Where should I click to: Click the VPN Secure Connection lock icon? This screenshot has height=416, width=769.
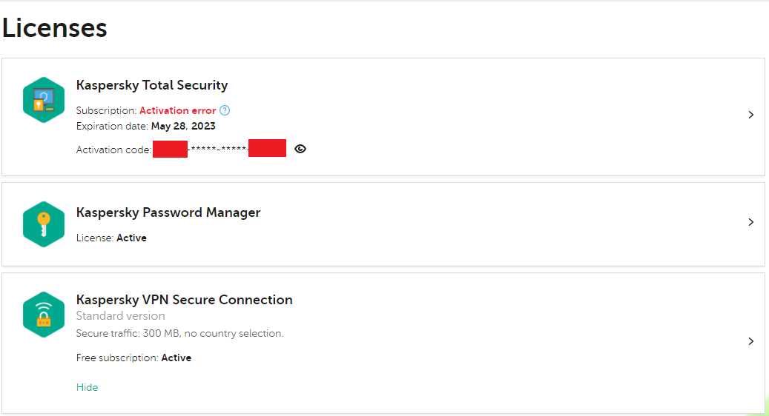pyautogui.click(x=44, y=314)
